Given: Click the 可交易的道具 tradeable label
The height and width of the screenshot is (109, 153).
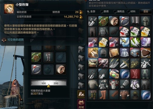Looking at the screenshot, I should (16, 40).
